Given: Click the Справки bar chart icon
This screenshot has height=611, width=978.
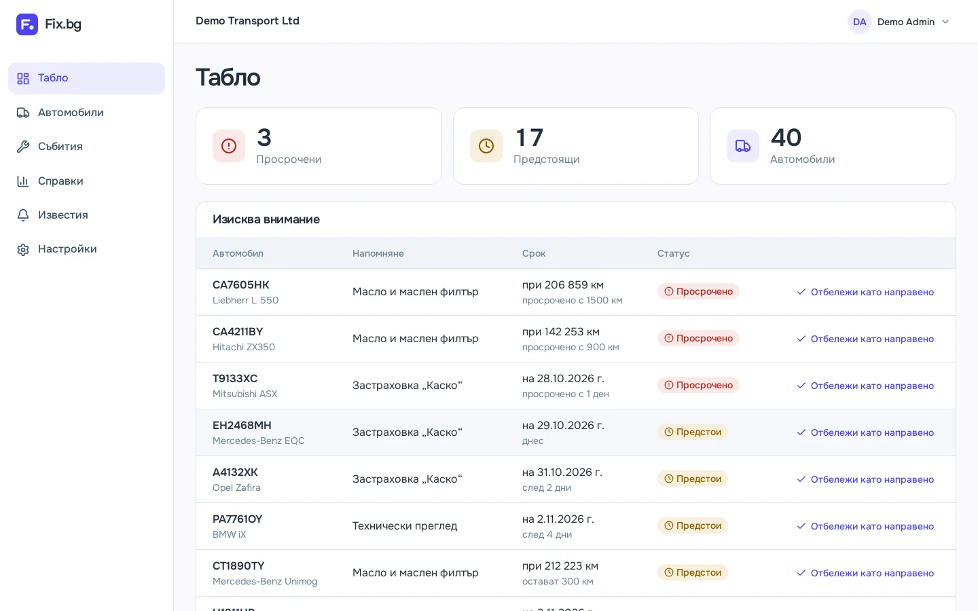Looking at the screenshot, I should point(23,181).
